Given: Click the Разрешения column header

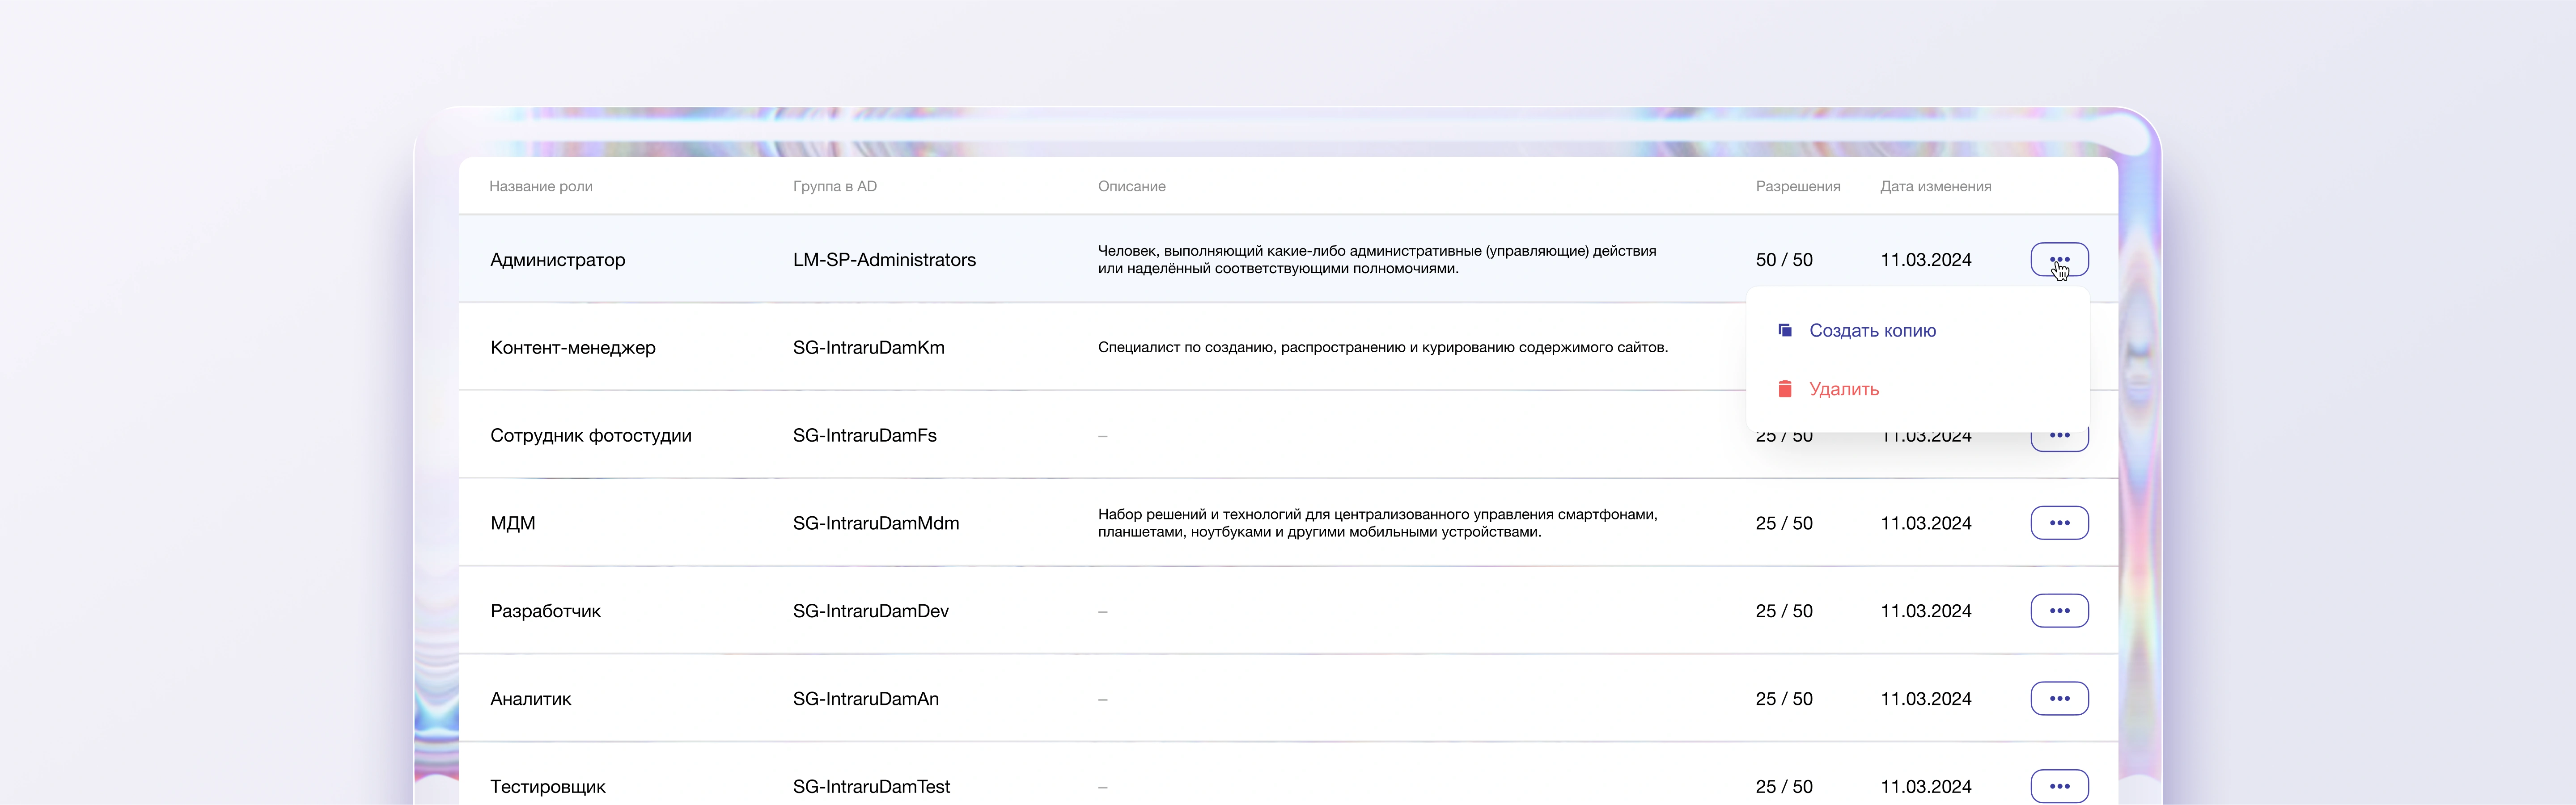Looking at the screenshot, I should 1797,186.
